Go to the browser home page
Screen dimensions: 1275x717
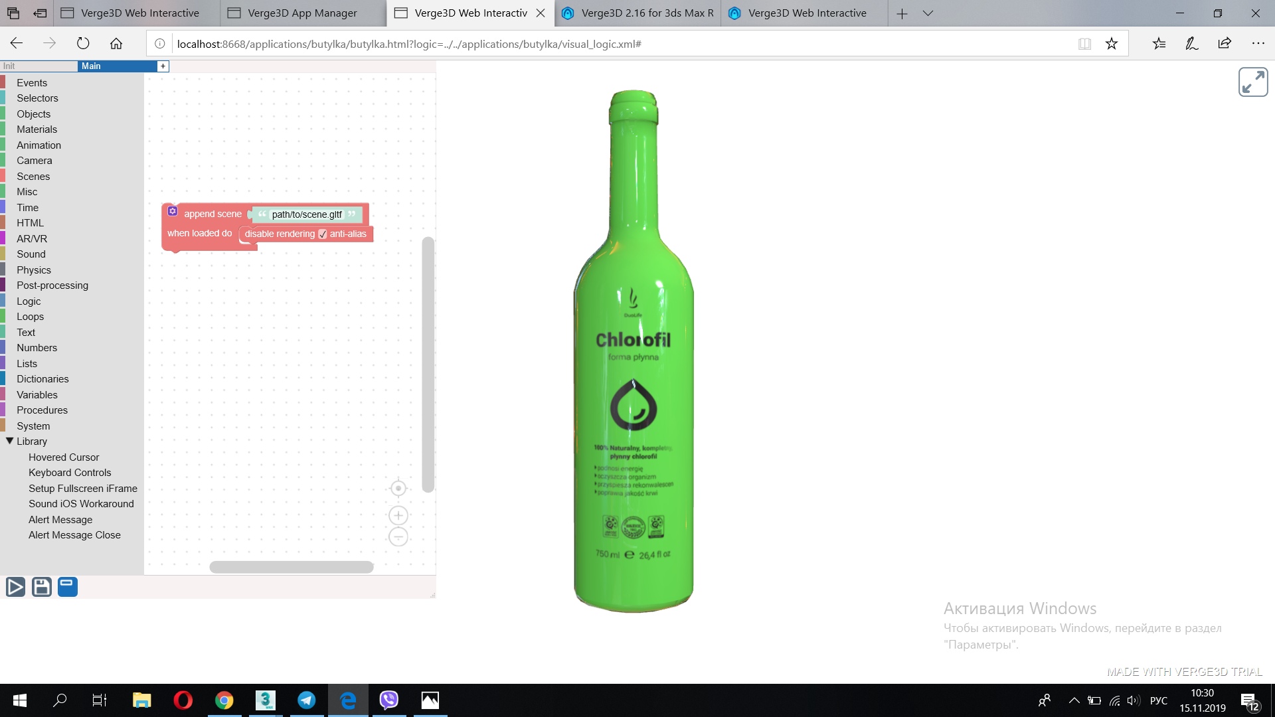point(116,44)
